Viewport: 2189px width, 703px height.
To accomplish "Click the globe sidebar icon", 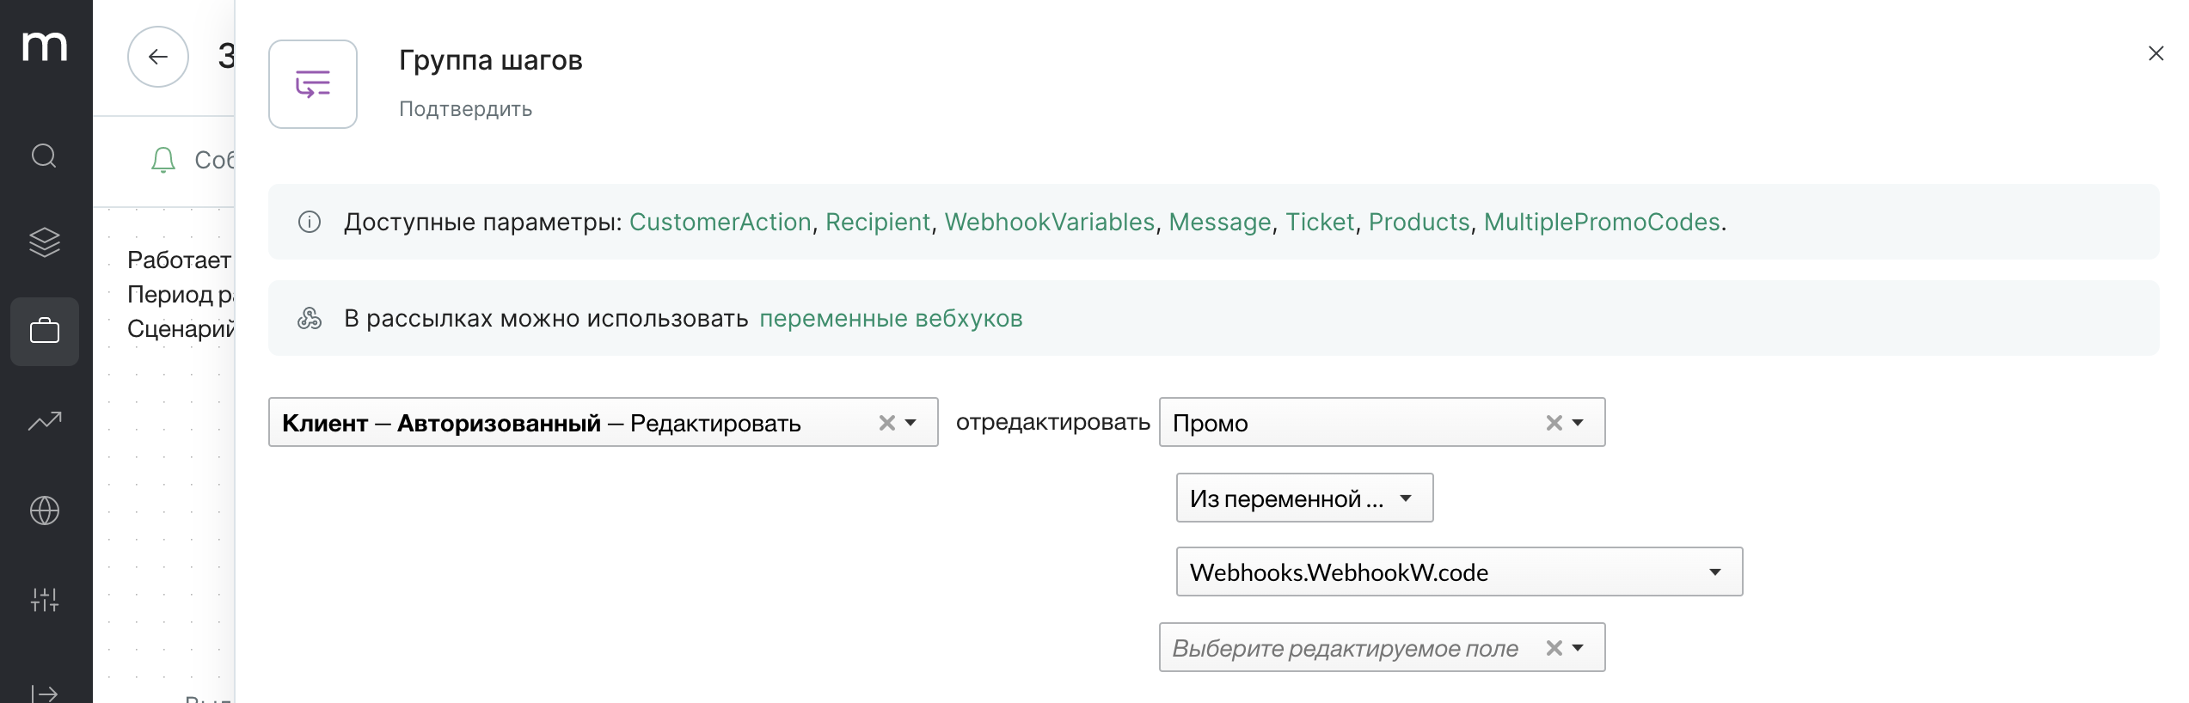I will click(x=45, y=510).
